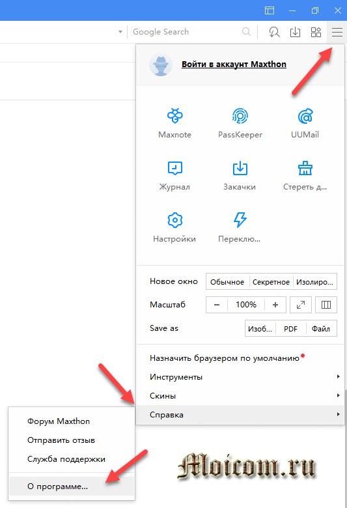Expand the Справка submenu
347x508 pixels.
click(x=240, y=415)
